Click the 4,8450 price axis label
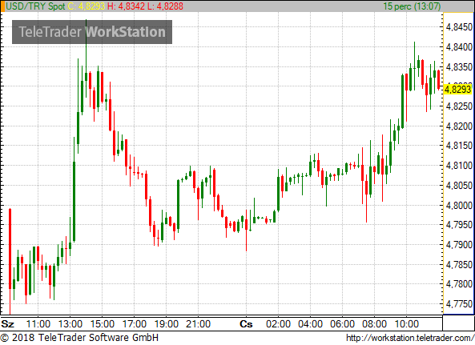Image resolution: width=475 pixels, height=345 pixels. (459, 27)
